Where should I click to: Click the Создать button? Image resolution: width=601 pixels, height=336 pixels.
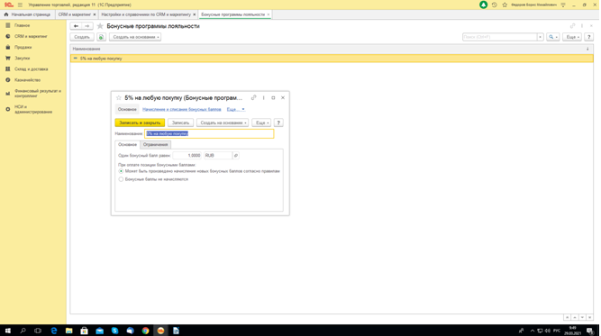(82, 37)
